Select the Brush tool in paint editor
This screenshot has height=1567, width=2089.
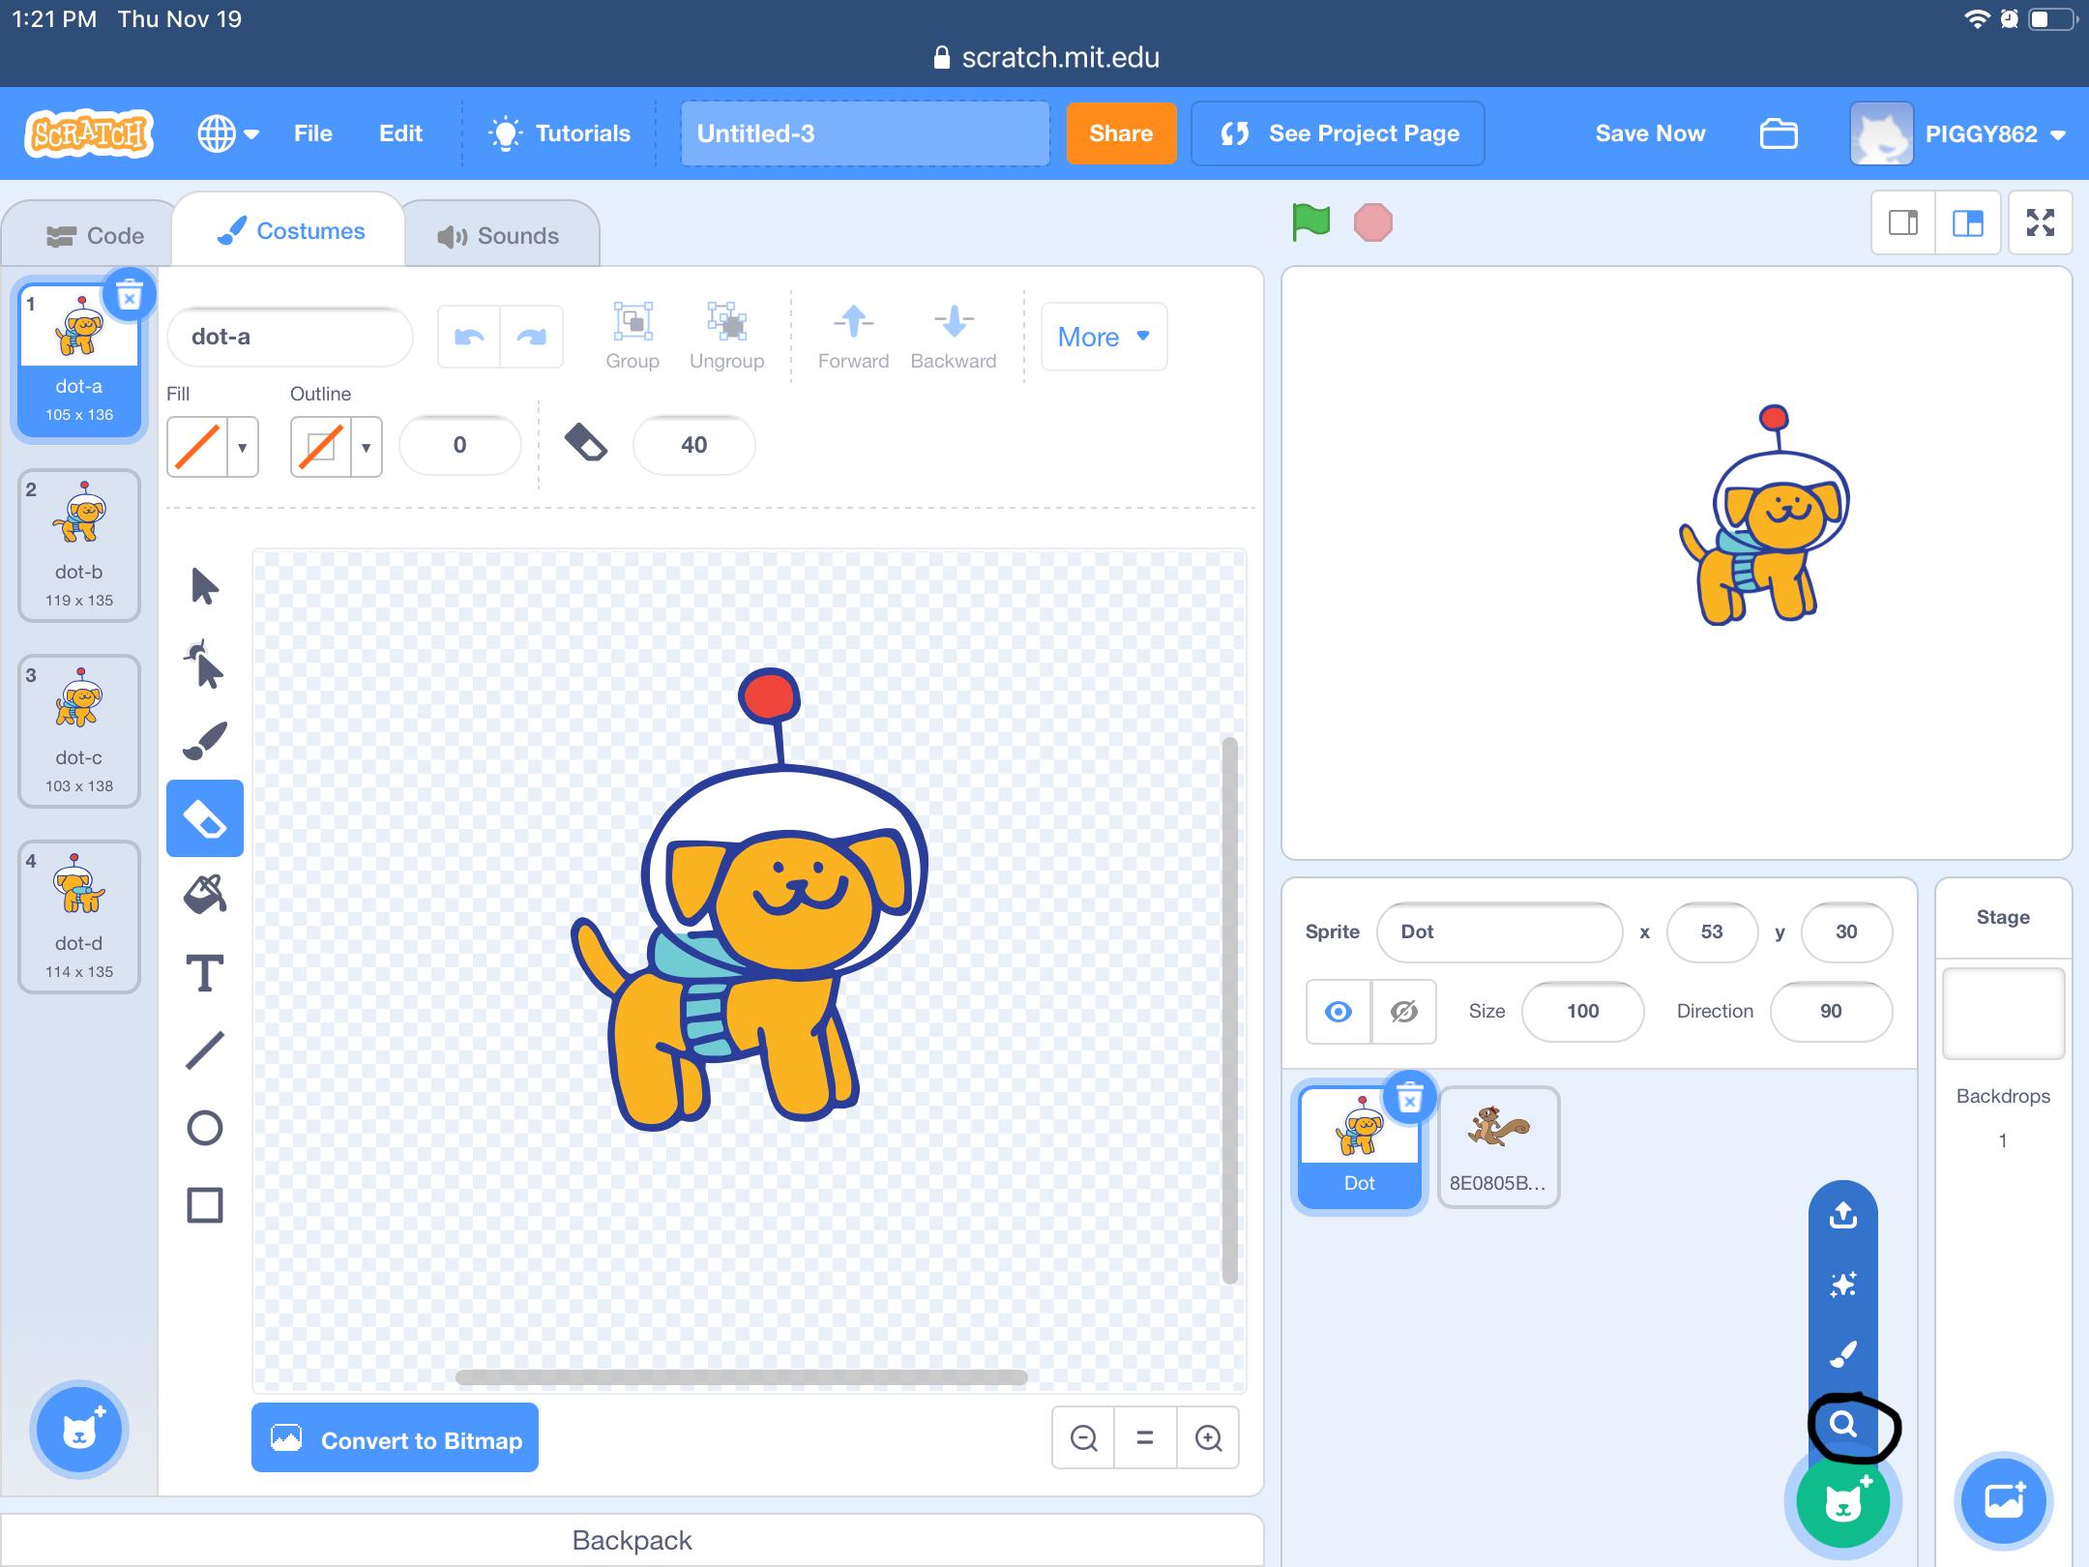tap(204, 742)
